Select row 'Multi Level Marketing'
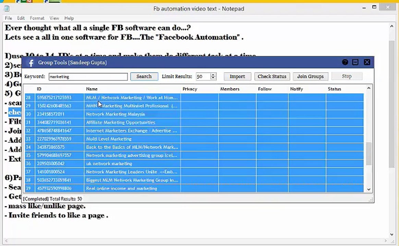This screenshot has height=246, width=399. [194, 139]
